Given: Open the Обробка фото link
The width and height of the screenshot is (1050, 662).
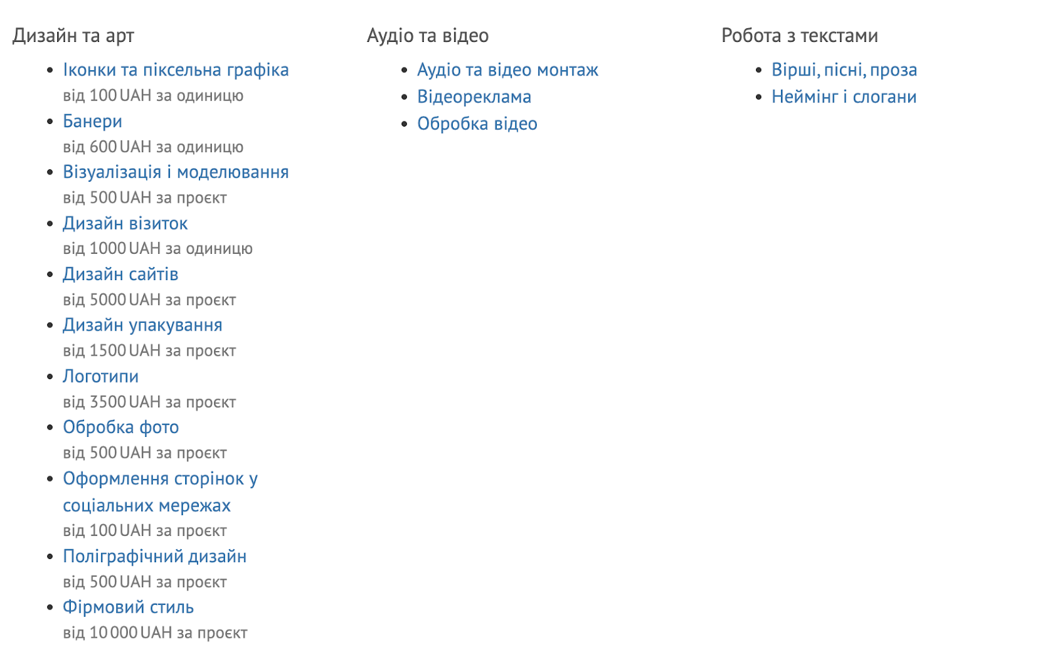Looking at the screenshot, I should coord(121,427).
